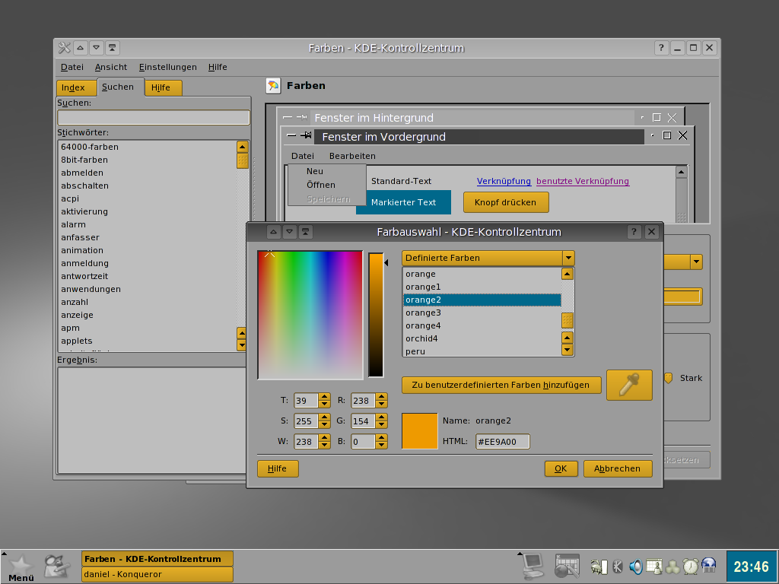The image size is (779, 584).
Task: Click the speaker volume tray icon
Action: pos(635,567)
